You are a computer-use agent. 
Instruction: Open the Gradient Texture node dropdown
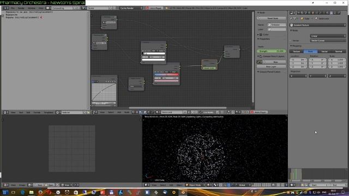(317, 25)
